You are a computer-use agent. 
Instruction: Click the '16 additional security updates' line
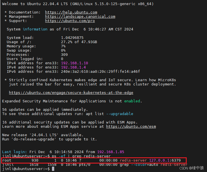tap(70, 122)
